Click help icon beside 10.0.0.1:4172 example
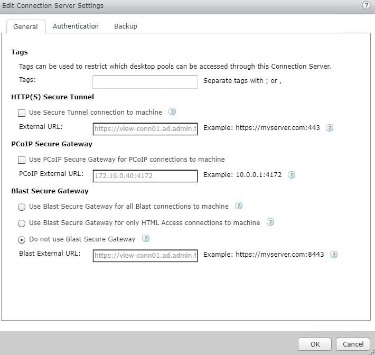 pyautogui.click(x=291, y=175)
